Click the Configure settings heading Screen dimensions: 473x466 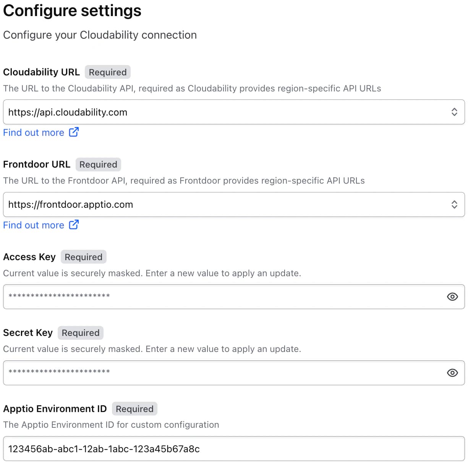coord(72,11)
